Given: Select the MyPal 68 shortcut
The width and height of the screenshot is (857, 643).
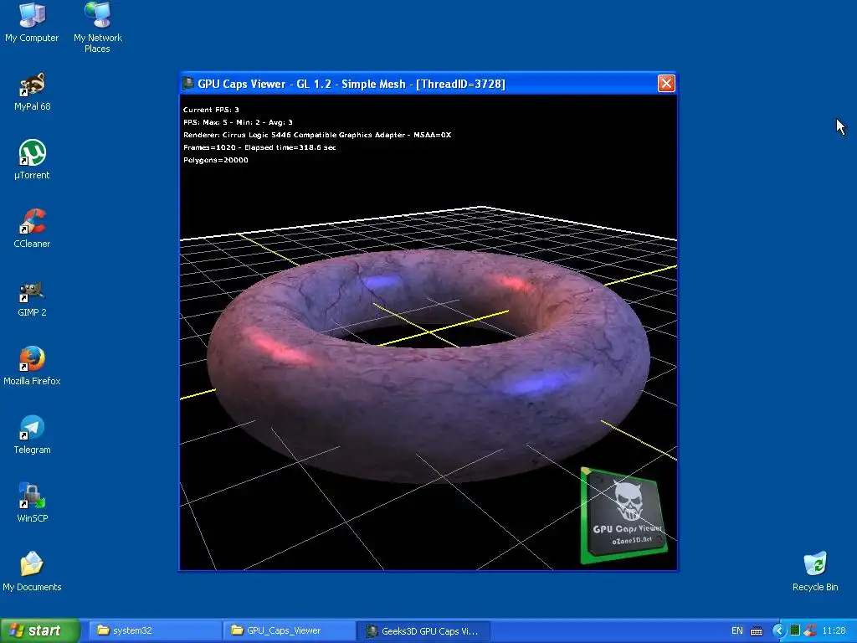Looking at the screenshot, I should point(32,90).
